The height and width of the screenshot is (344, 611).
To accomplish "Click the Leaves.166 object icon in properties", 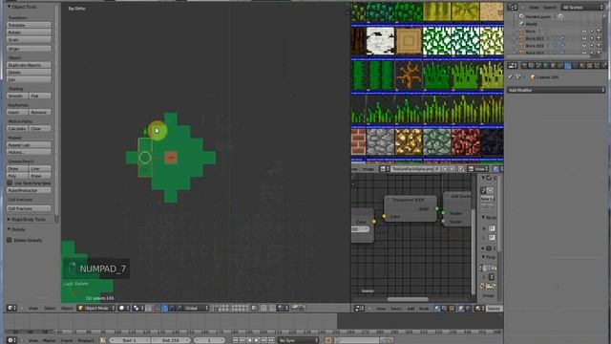I will coord(533,77).
